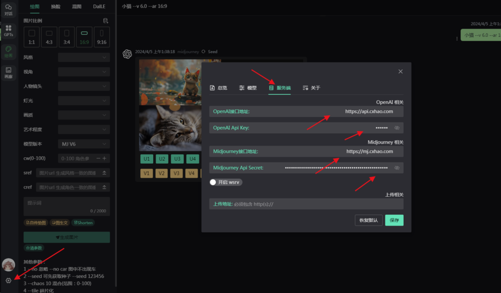Expand the 灯光 lighting dropdown
Viewport: 501px width, 293px height.
tap(84, 101)
